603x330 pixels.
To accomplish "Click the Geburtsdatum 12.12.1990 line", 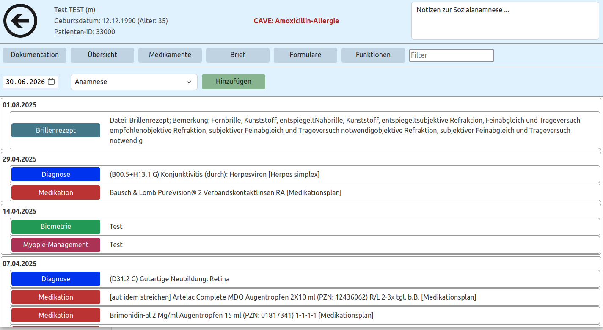I will click(x=111, y=21).
